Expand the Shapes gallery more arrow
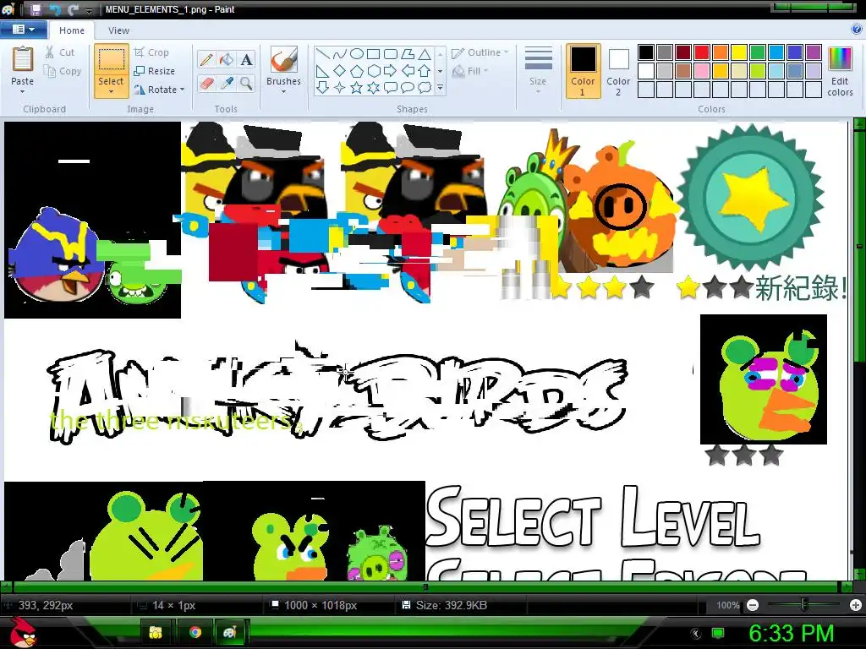Screen dimensions: 866x649 [440, 88]
